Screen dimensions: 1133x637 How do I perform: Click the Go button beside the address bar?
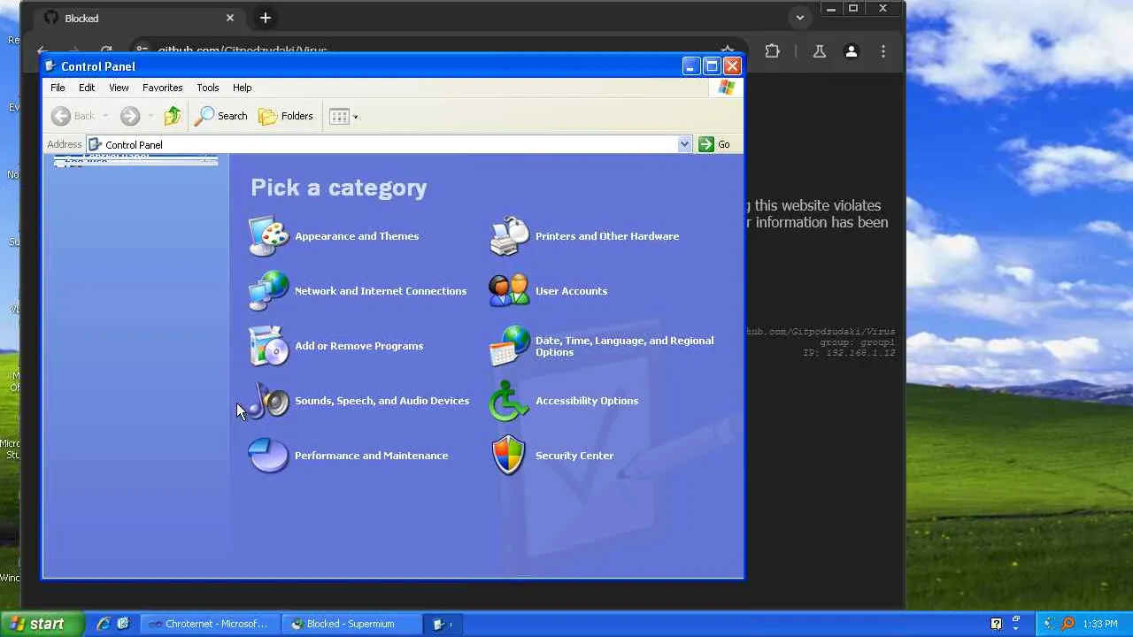click(715, 144)
